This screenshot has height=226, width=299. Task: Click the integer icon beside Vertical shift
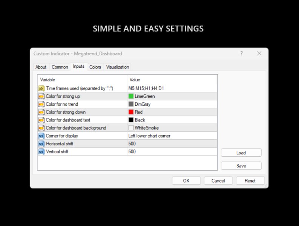[x=41, y=151]
